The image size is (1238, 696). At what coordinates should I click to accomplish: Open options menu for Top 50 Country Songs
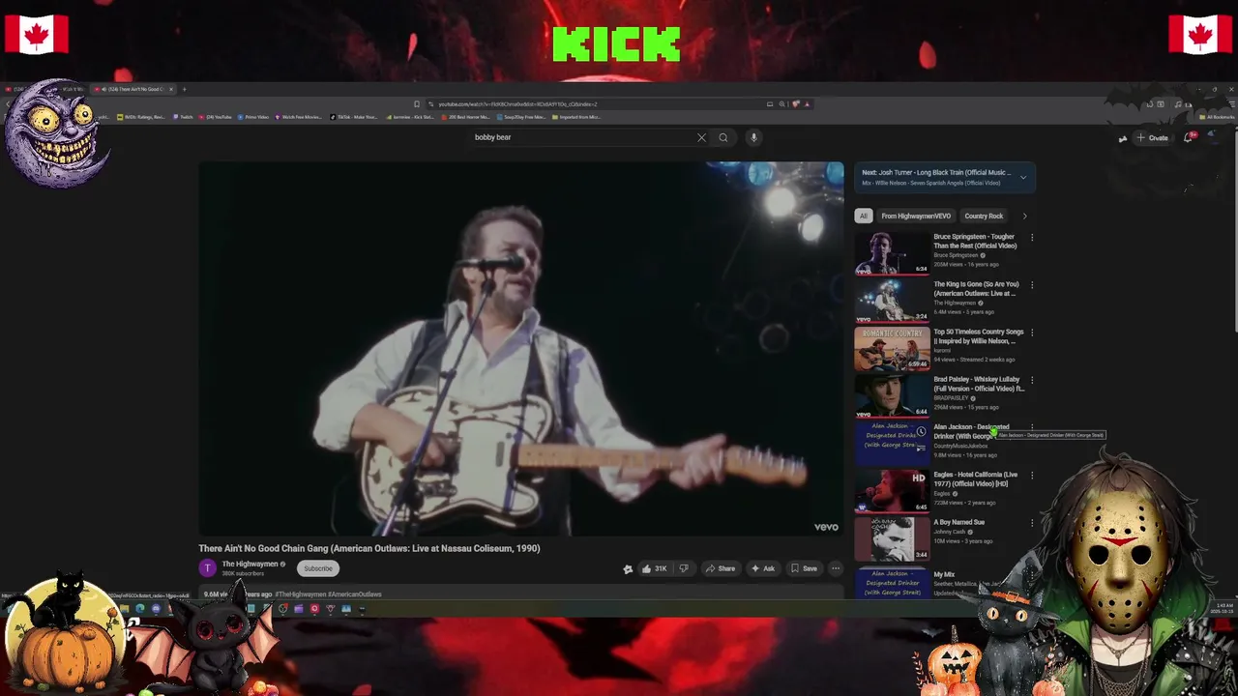[1032, 333]
